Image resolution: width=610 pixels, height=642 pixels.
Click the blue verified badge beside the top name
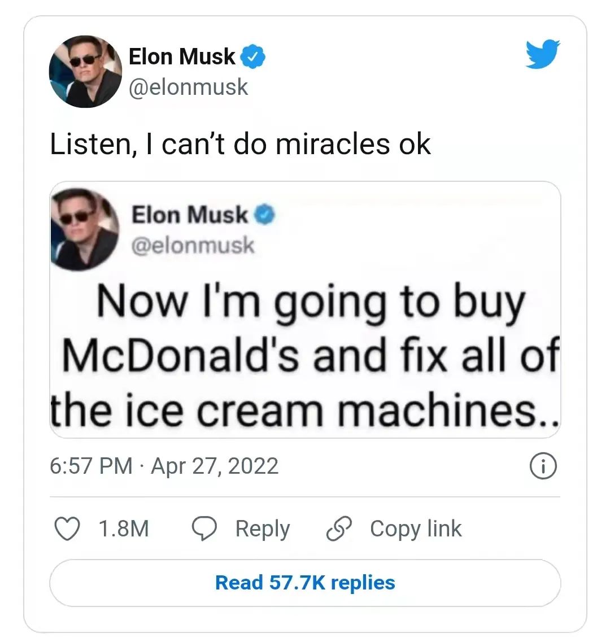(252, 56)
